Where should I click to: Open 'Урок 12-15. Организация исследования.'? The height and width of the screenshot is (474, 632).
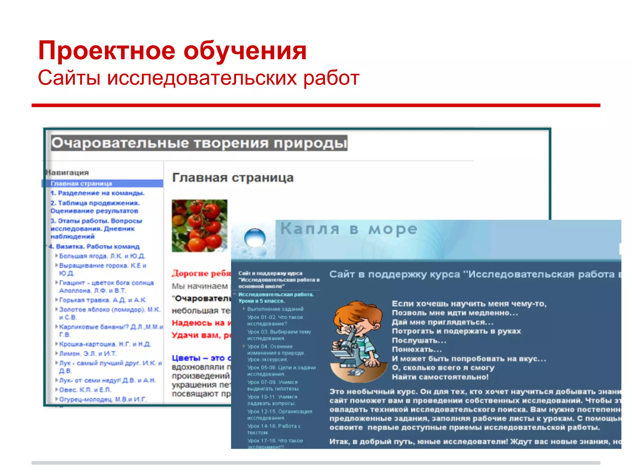click(x=280, y=415)
